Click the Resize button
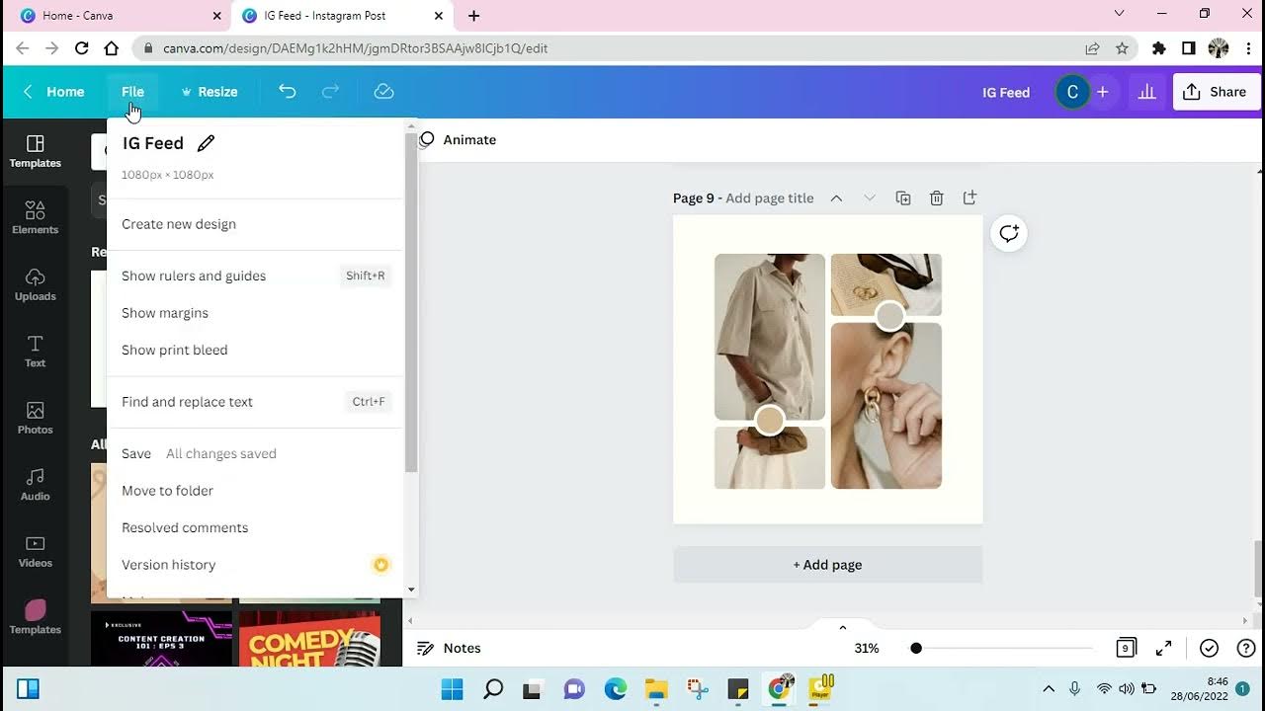The width and height of the screenshot is (1265, 711). point(209,91)
